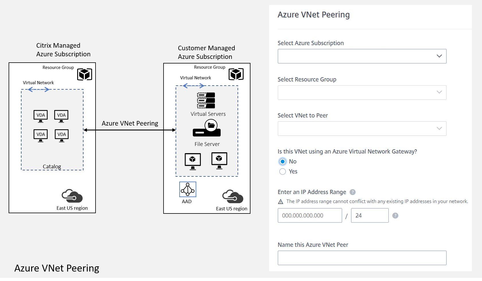Screen dimensions: 482x281
Task: Click the right desktop monitor under File Server
Action: (219, 161)
